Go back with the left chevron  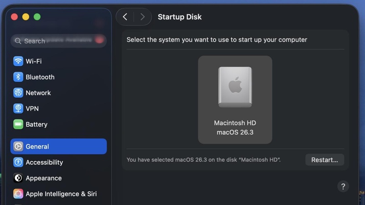pos(125,17)
